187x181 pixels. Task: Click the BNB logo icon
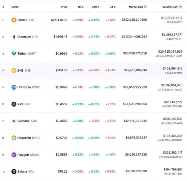click(x=14, y=70)
